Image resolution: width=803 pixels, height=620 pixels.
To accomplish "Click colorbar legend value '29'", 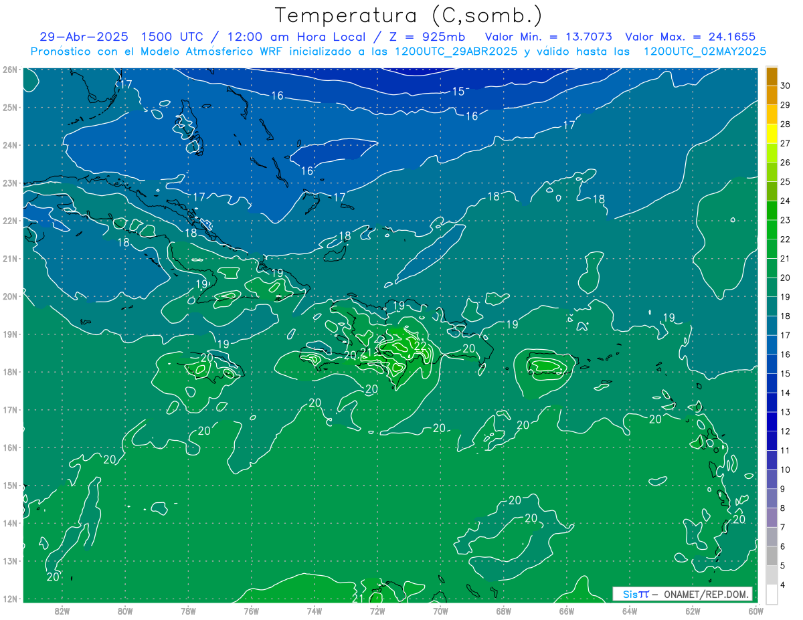I will coord(786,105).
